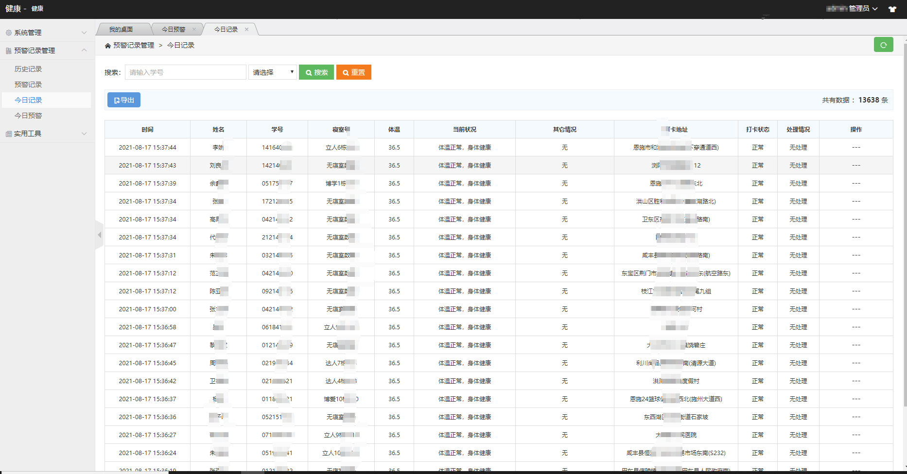The image size is (907, 474).
Task: Click the time cell 2021-08-17 15:36:58
Action: [x=148, y=327]
